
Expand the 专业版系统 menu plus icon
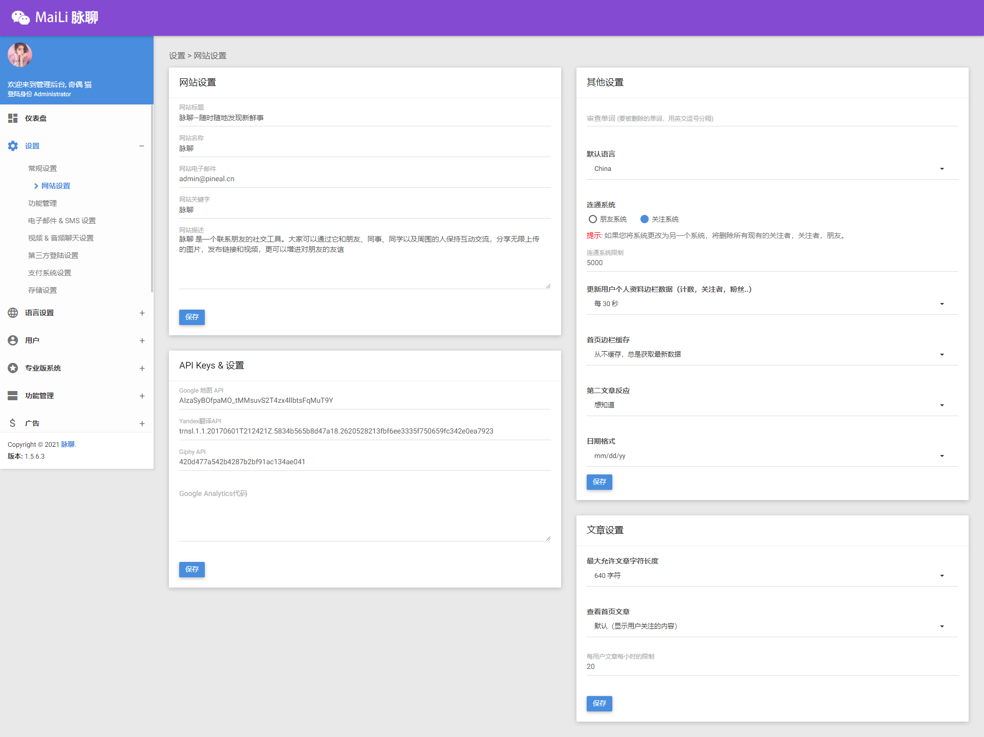(142, 368)
